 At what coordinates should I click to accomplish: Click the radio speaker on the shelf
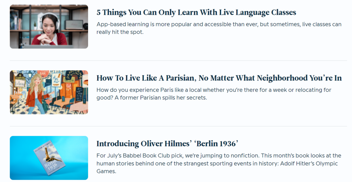74,24
